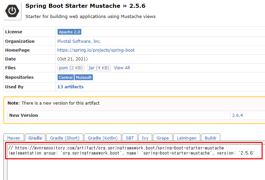Open the Pivotal Software, Inc. link
This screenshot has width=265, height=180.
click(79, 41)
